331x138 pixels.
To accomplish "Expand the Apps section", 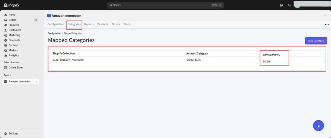I will pos(8,75).
